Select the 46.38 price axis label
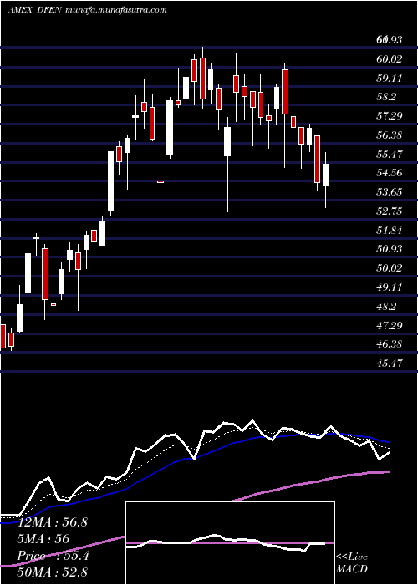Screen dimensions: 418x585 click(390, 343)
